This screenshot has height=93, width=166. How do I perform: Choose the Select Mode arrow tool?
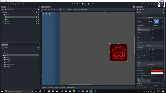[42, 10]
